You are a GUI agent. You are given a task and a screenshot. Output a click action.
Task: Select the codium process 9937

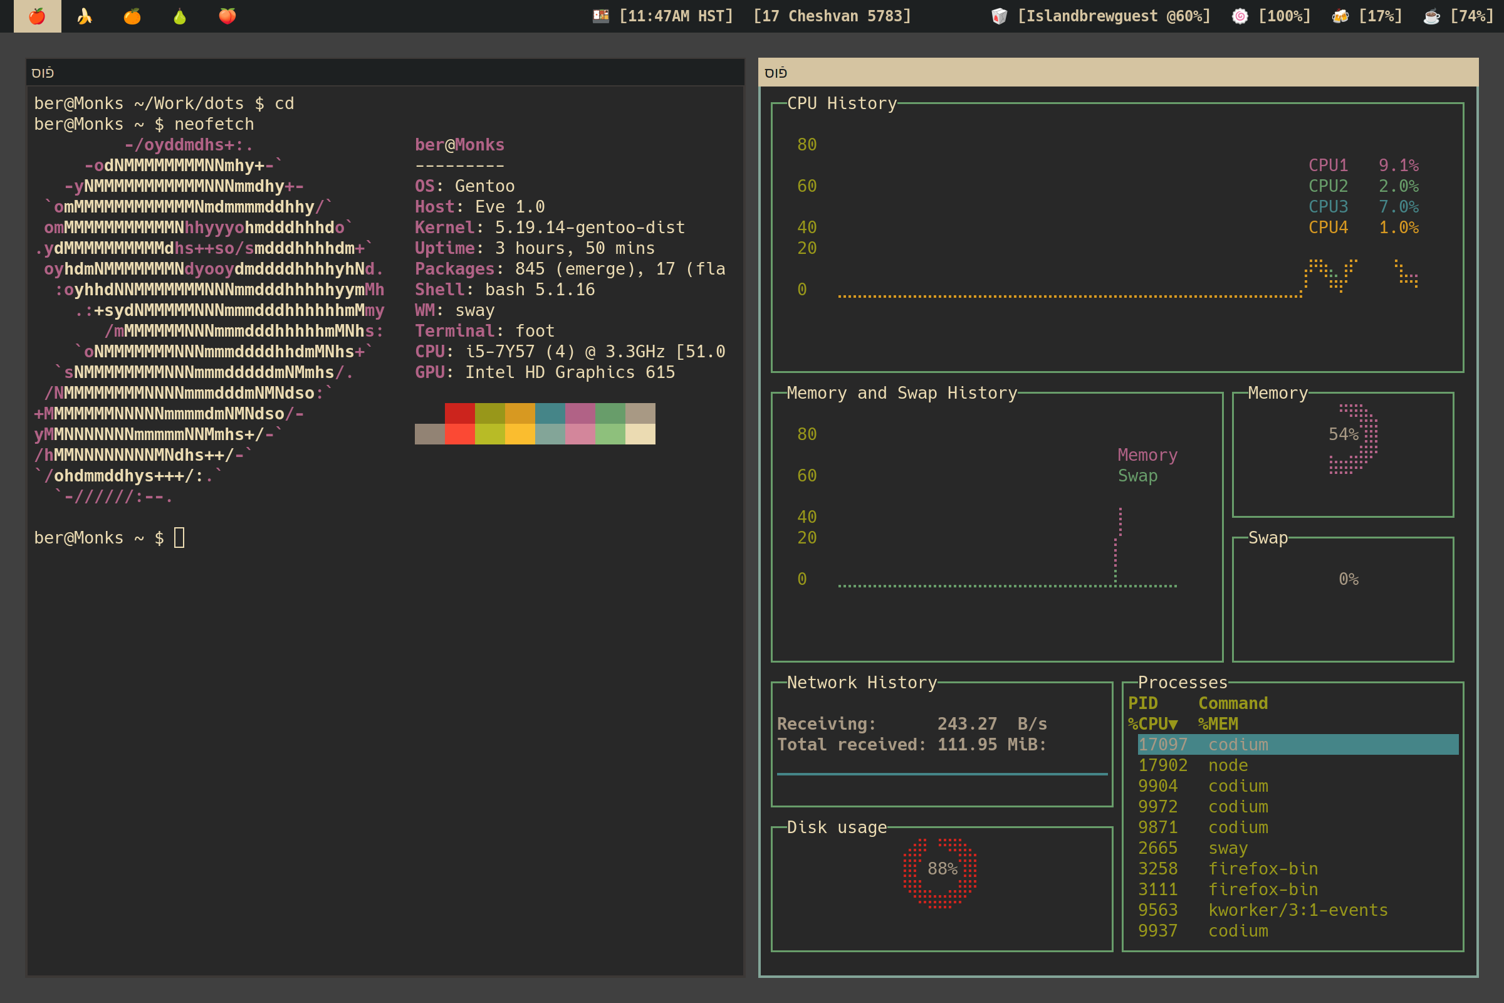1298,931
